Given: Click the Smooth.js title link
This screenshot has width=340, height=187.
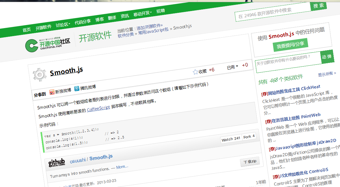Looking at the screenshot, I should coord(66,71).
